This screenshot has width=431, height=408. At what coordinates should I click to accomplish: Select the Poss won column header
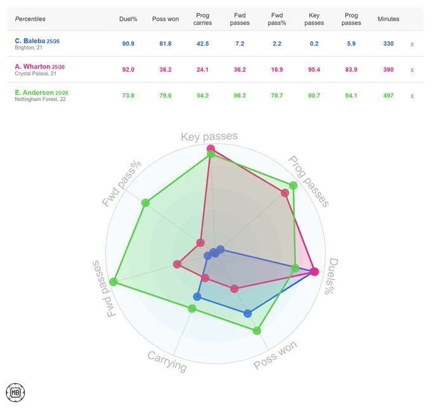tap(165, 19)
